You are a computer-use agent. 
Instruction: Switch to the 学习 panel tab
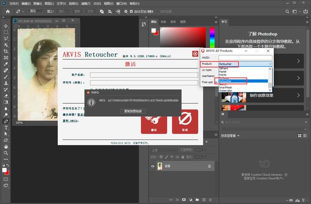(x=224, y=21)
